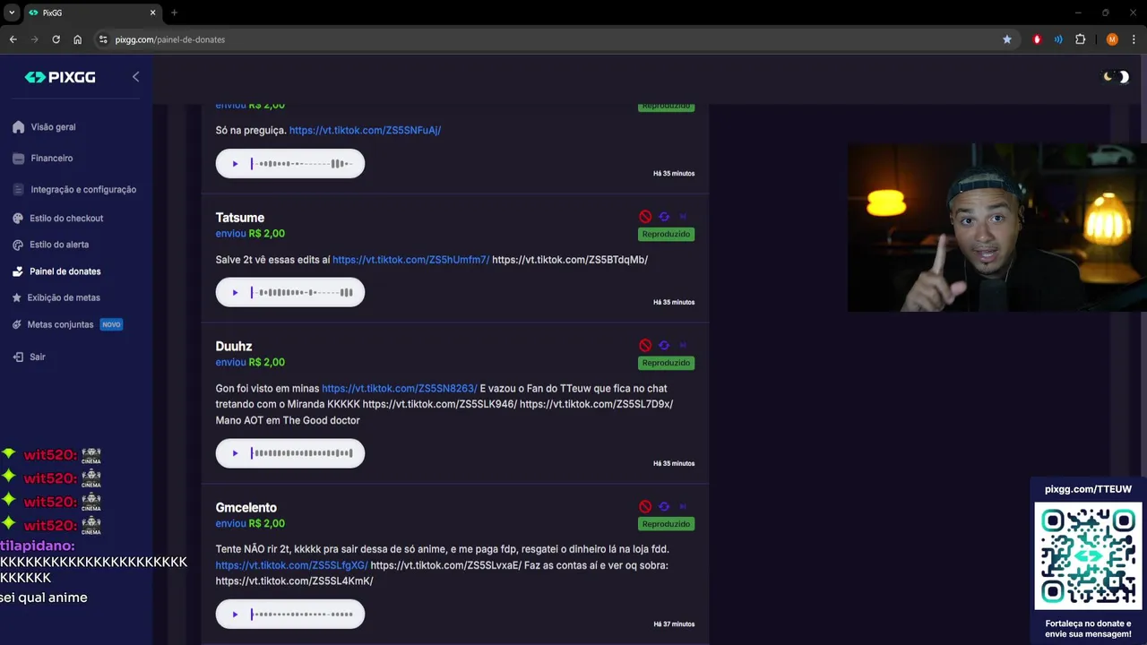Click the PIXGG logo
Viewport: 1147px width, 645px height.
point(60,77)
